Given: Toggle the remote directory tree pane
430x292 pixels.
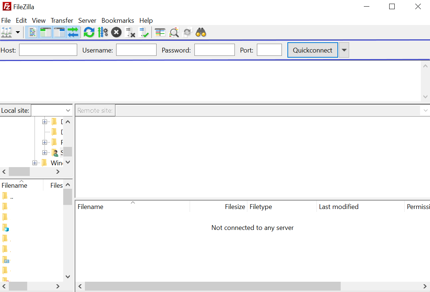Looking at the screenshot, I should point(59,32).
